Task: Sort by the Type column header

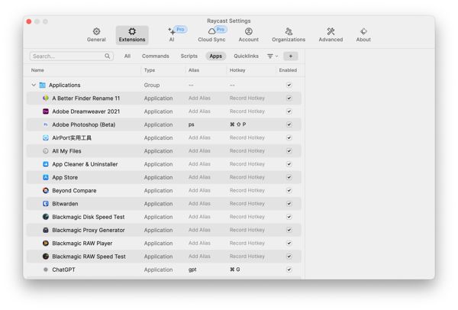Action: [150, 70]
